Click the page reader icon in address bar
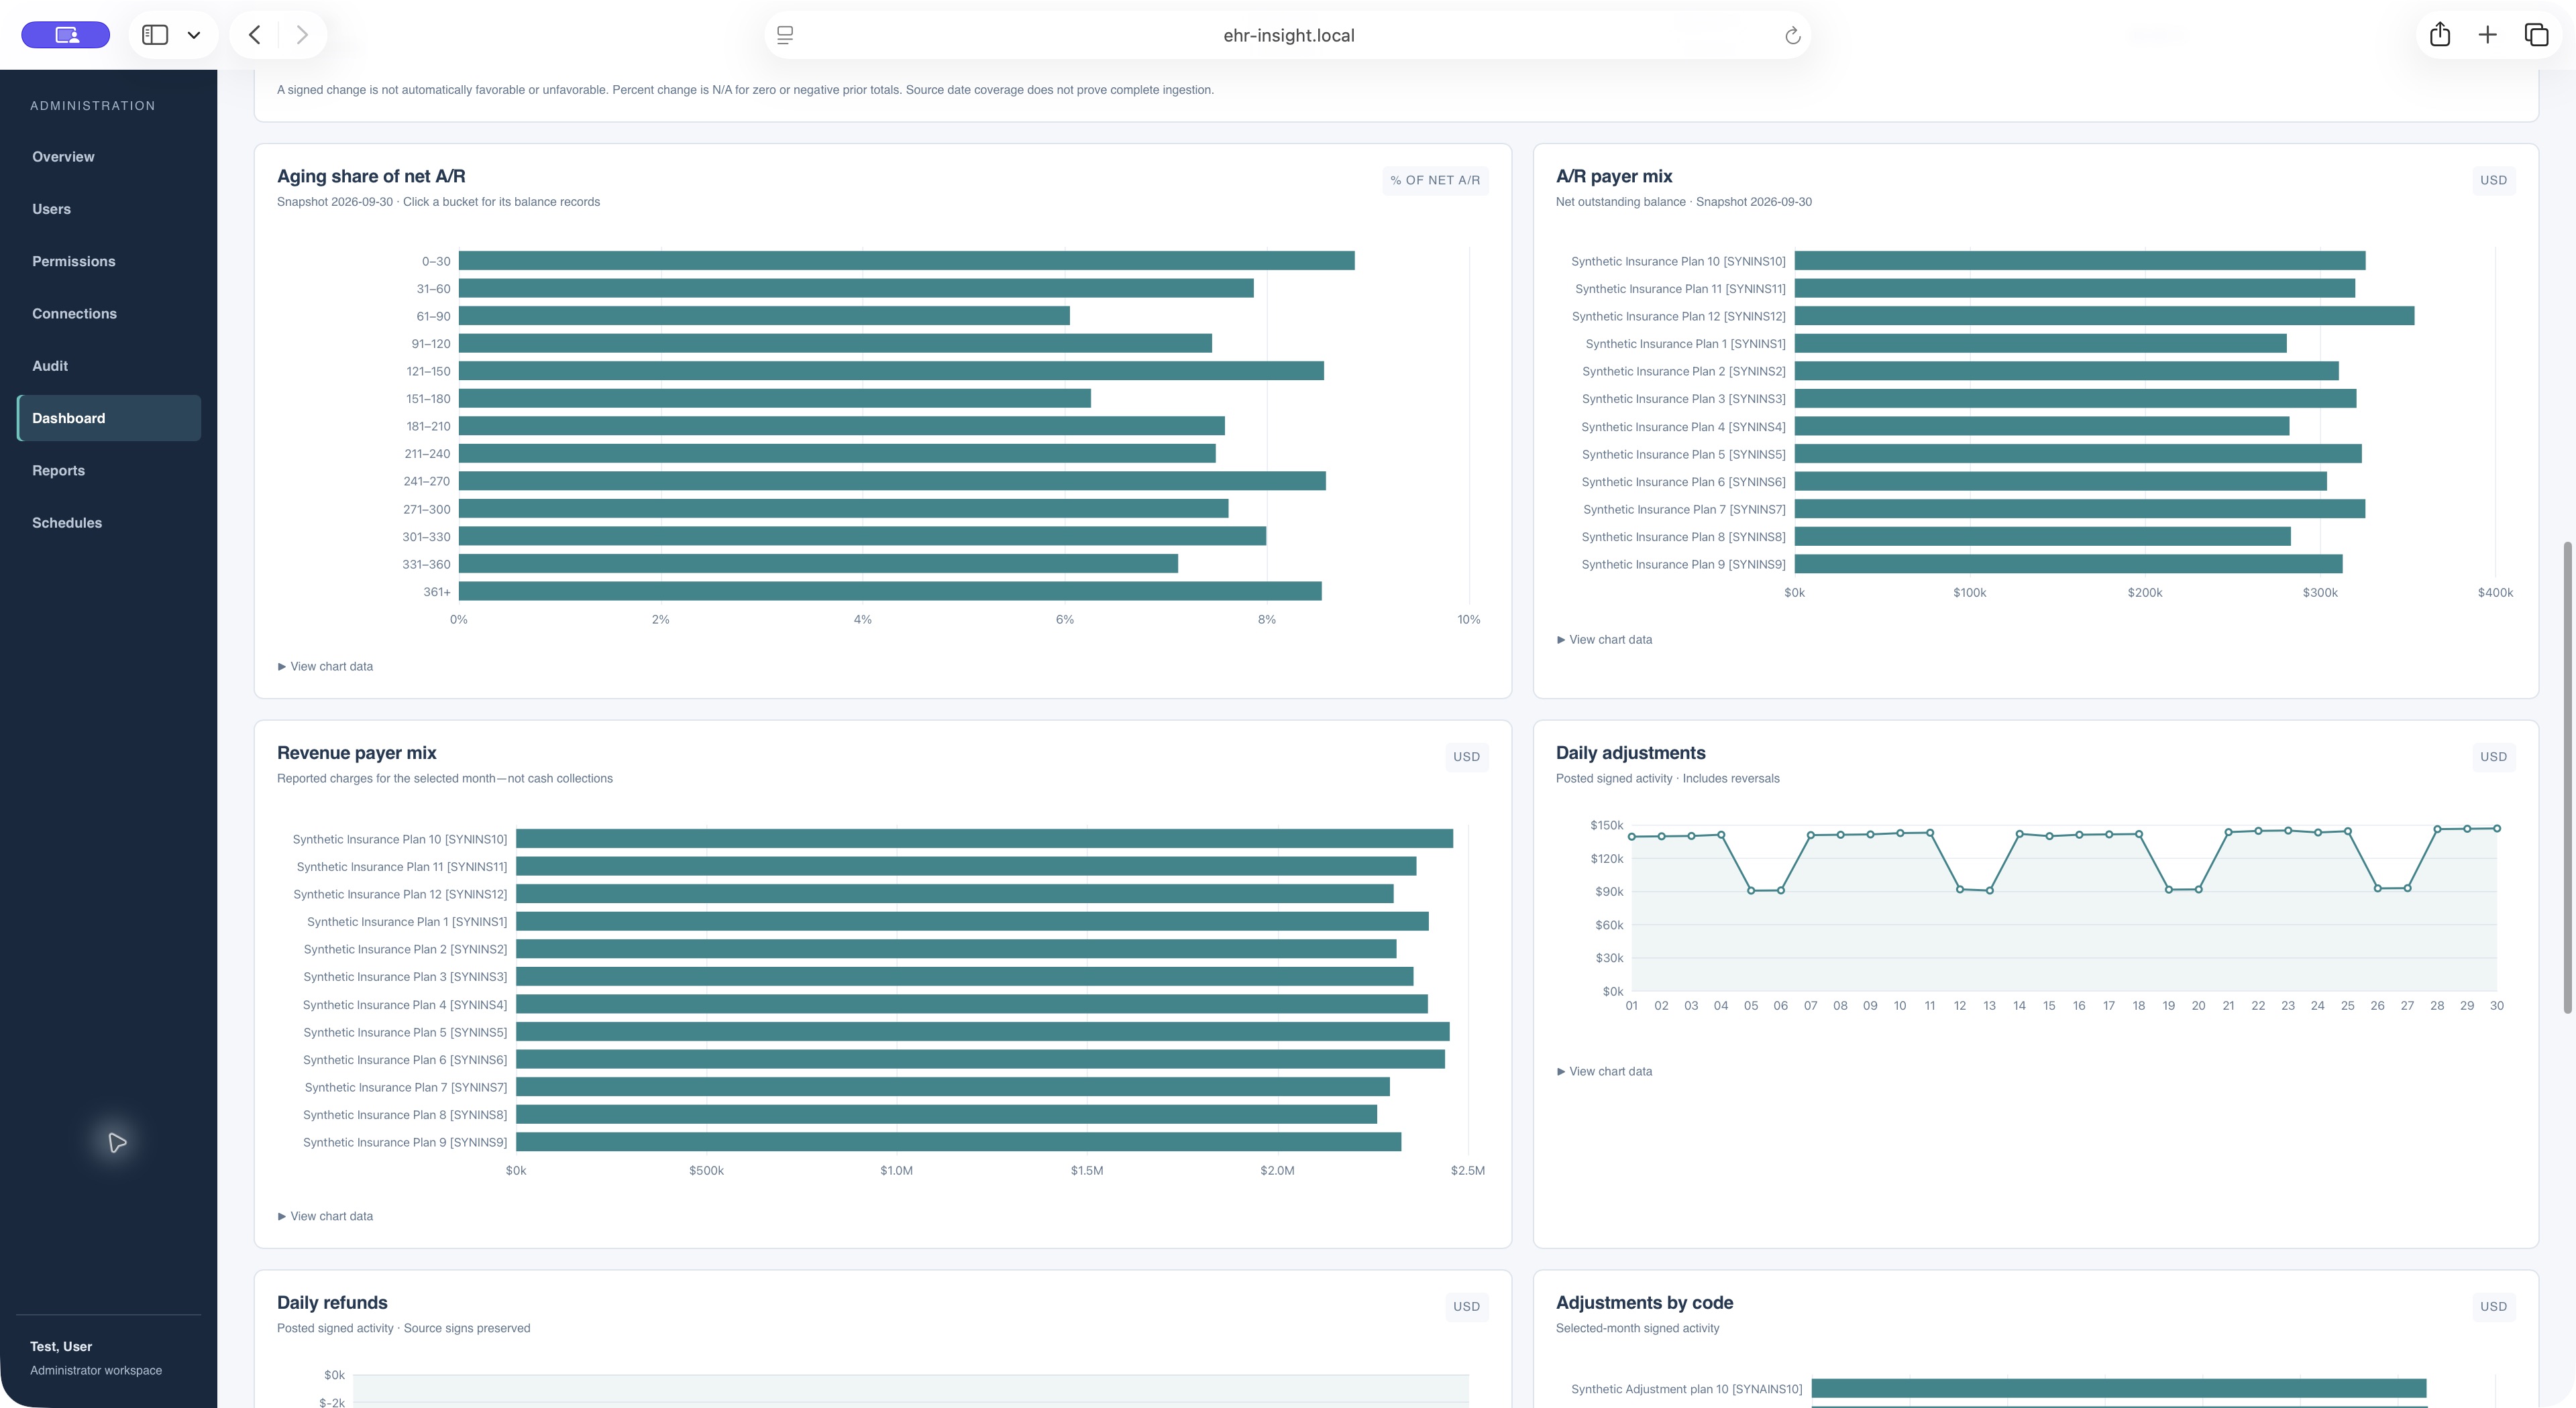The height and width of the screenshot is (1408, 2576). pyautogui.click(x=785, y=35)
